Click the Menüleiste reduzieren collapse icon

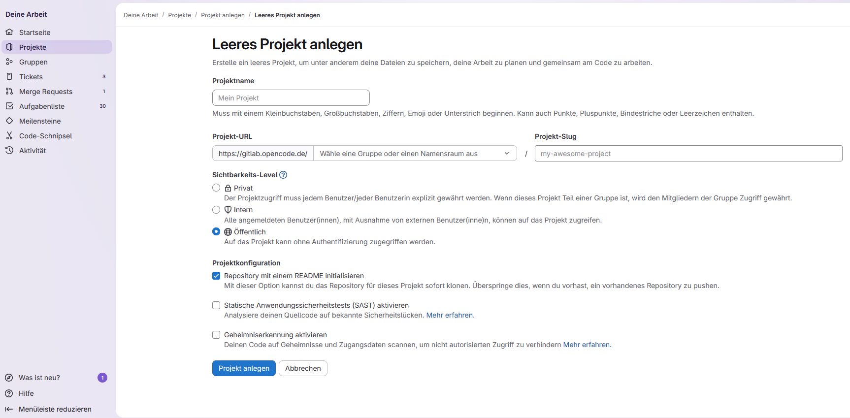[9, 409]
